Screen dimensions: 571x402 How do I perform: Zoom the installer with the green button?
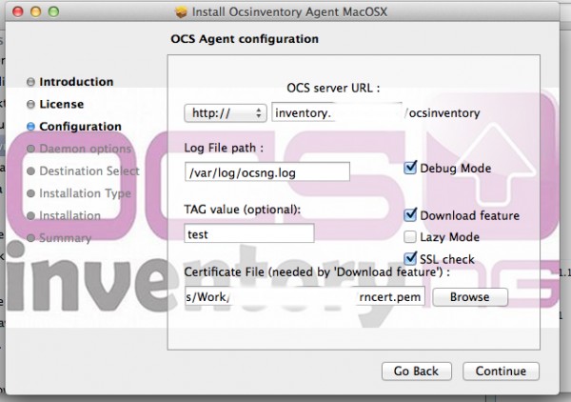tap(54, 11)
